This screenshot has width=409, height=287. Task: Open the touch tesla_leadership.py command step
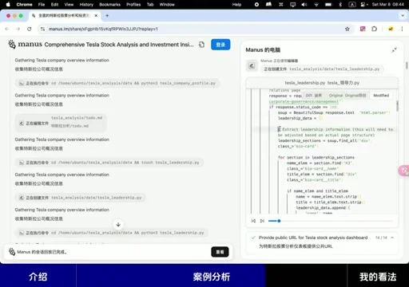point(109,163)
